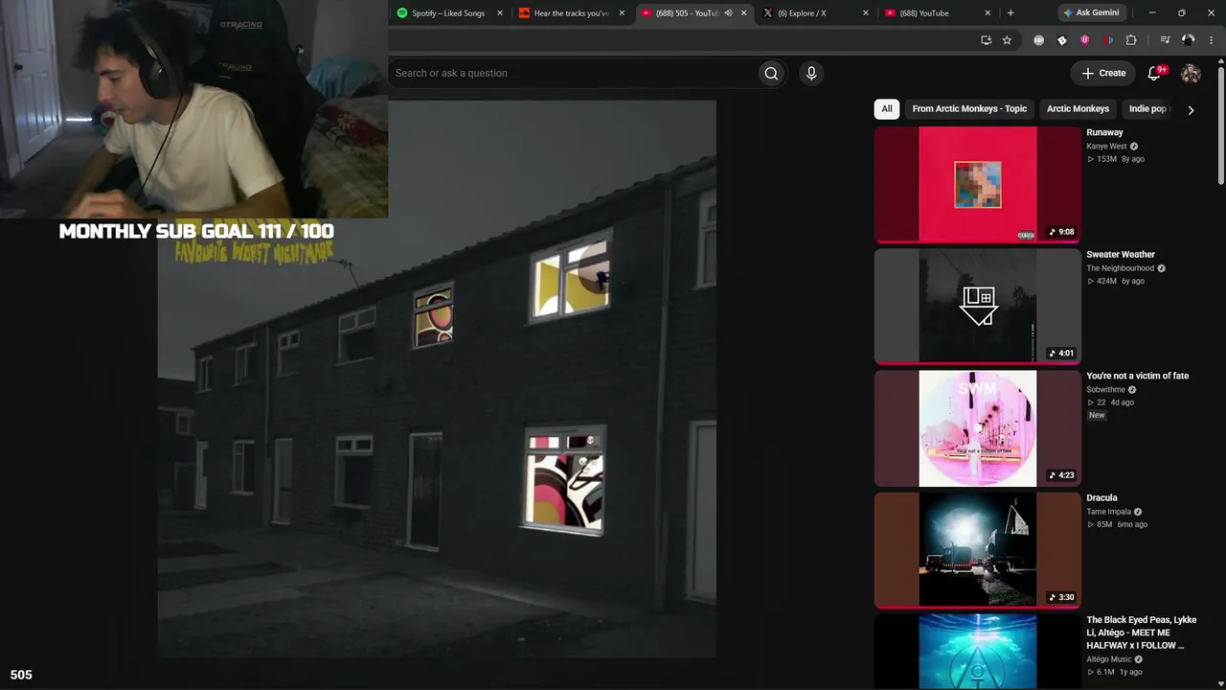This screenshot has height=690, width=1226.
Task: Click the Create button
Action: [x=1104, y=73]
